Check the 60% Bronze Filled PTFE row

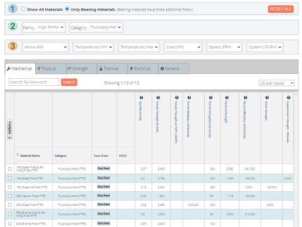pos(10,223)
